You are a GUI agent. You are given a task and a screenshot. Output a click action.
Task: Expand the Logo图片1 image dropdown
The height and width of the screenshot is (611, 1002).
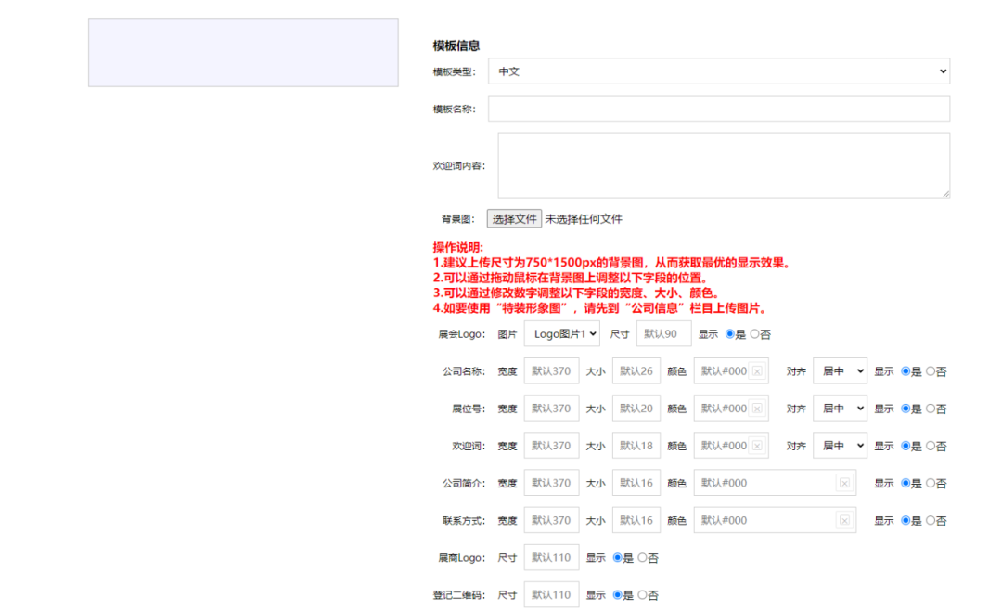(x=561, y=334)
